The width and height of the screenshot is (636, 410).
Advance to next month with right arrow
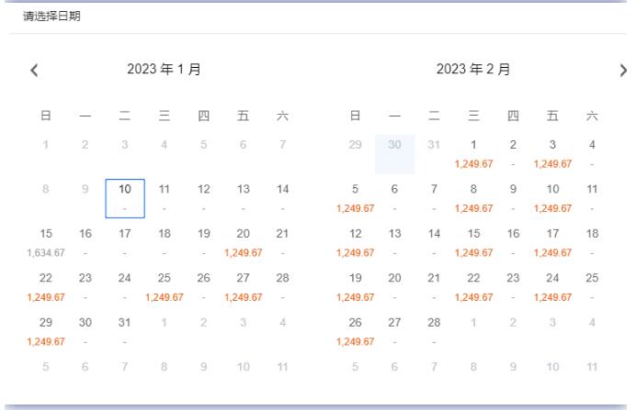(x=623, y=70)
